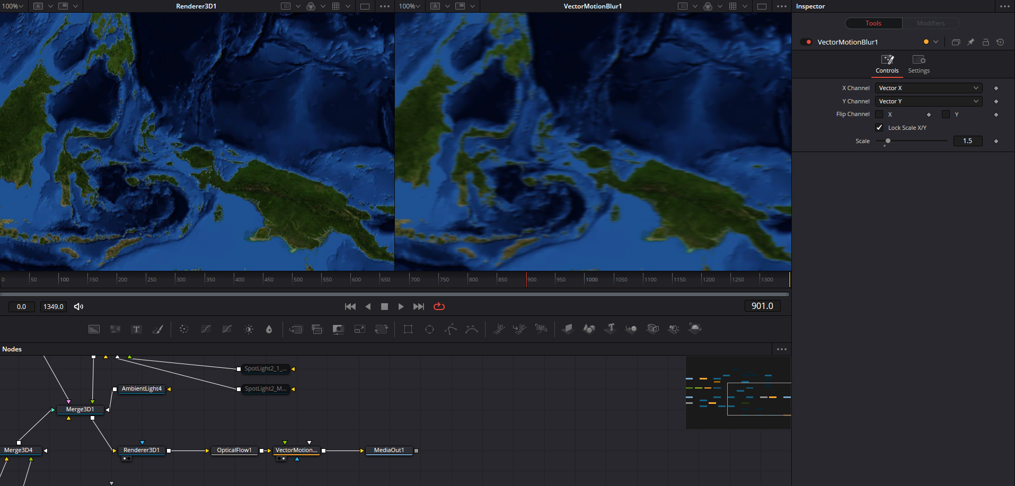Viewport: 1015px width, 486px height.
Task: Switch to the Tools tab in Inspector
Action: [873, 23]
